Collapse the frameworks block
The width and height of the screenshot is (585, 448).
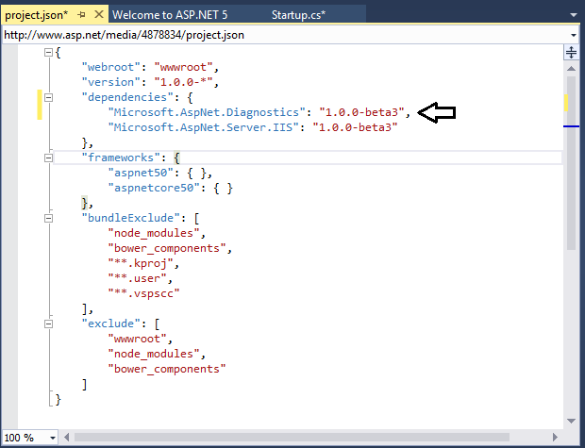tap(48, 158)
